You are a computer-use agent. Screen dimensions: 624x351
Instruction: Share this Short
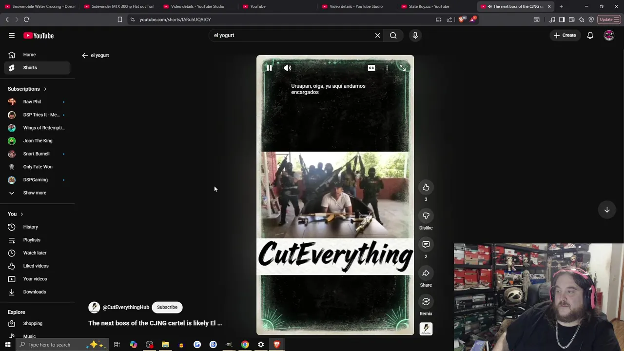[x=426, y=273]
